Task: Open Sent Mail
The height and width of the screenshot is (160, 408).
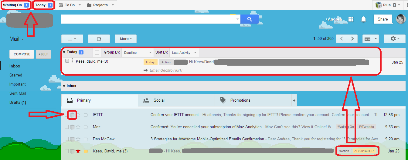Action: (18, 93)
